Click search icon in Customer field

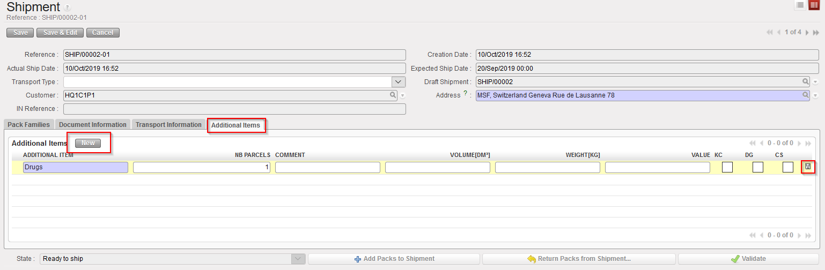pyautogui.click(x=393, y=95)
